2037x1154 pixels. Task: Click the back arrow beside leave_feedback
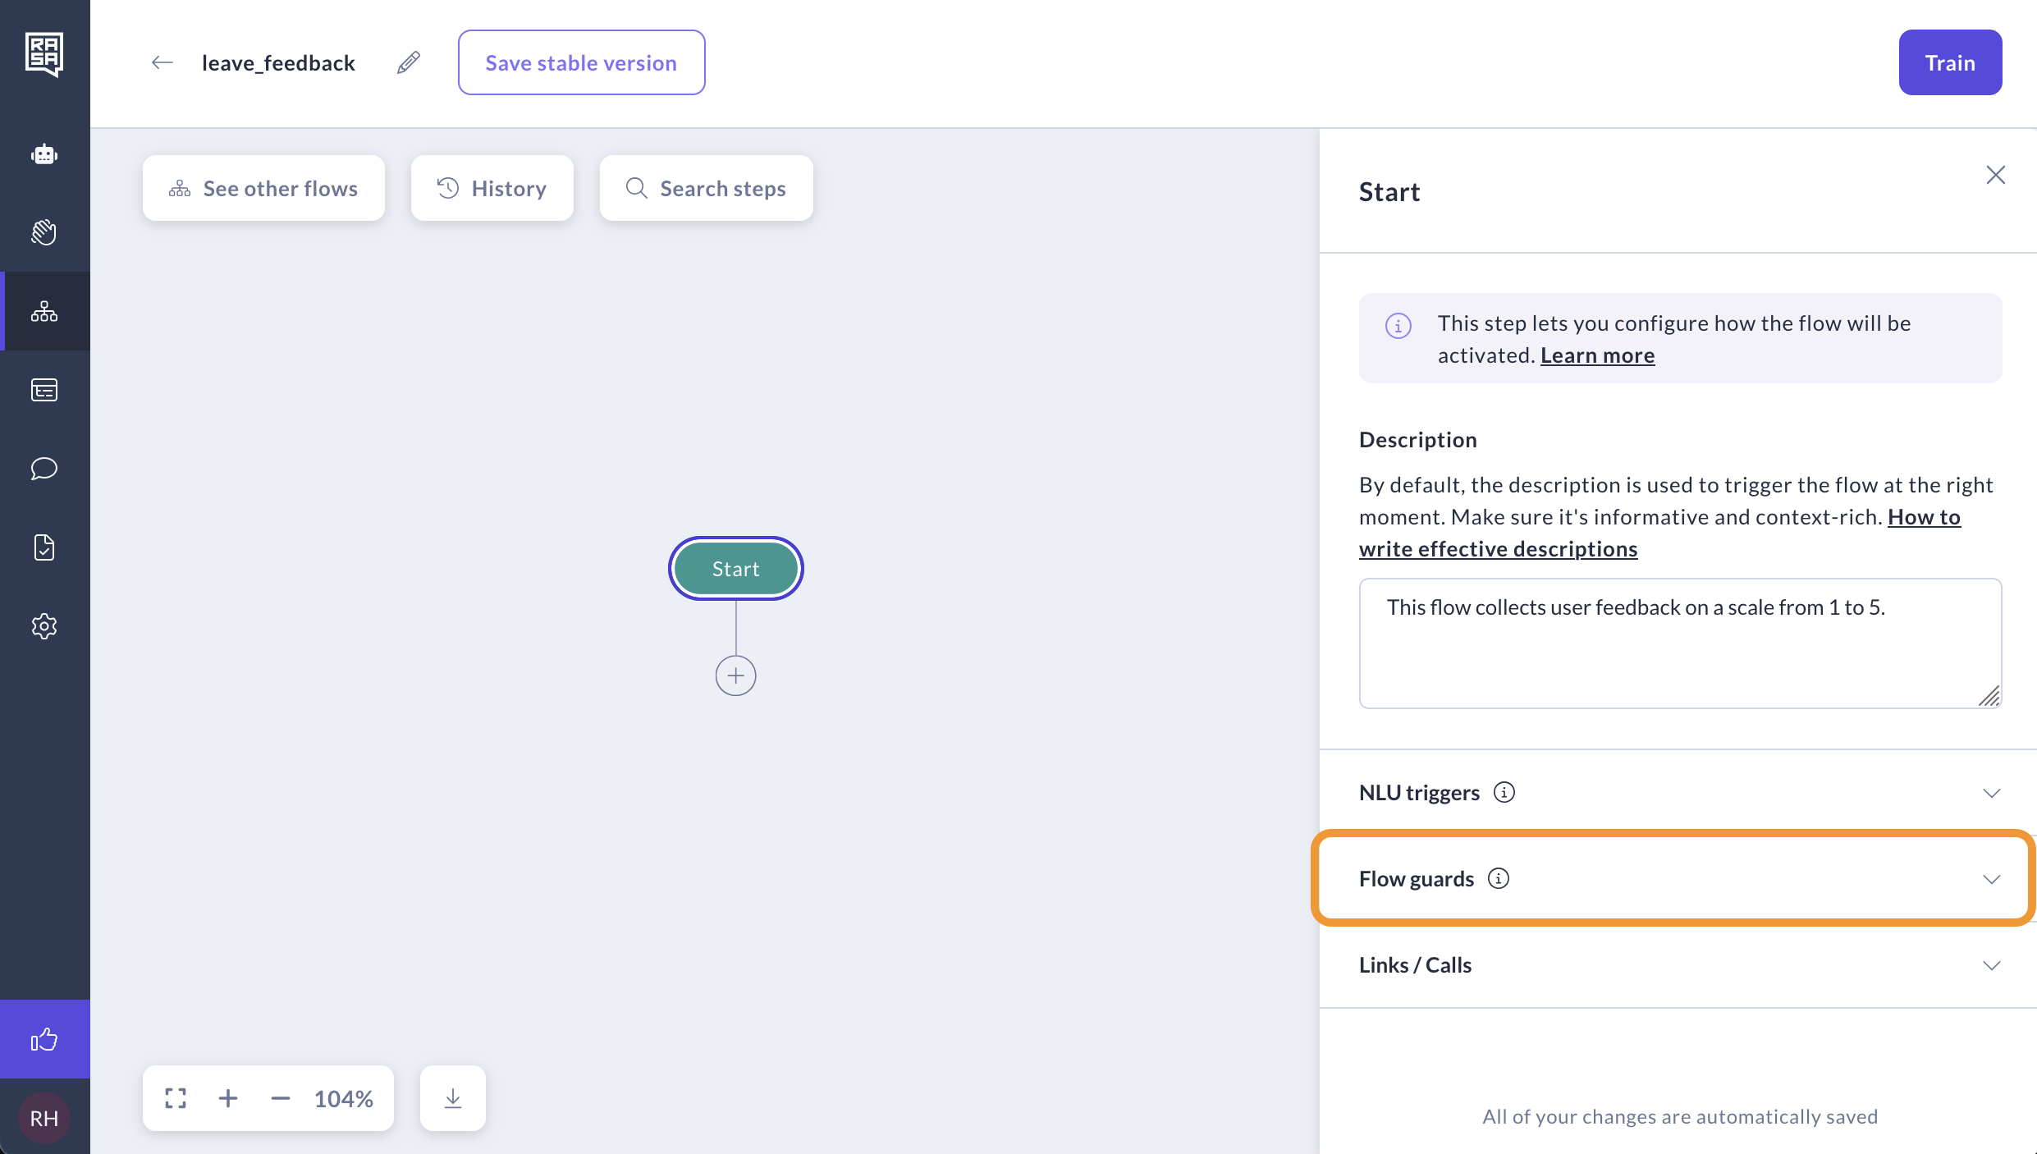coord(163,63)
